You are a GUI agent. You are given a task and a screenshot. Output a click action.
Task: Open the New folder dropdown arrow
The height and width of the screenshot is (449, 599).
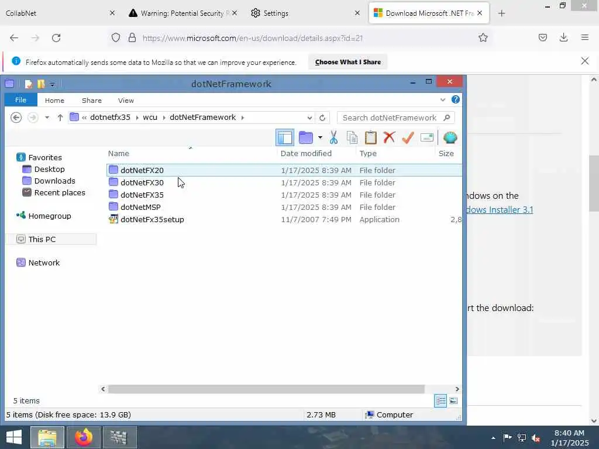[320, 137]
